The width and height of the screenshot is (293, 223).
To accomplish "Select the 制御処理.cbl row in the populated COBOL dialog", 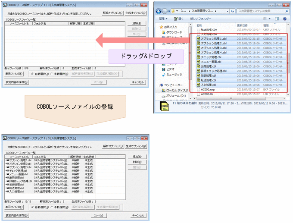I will 50,185.
